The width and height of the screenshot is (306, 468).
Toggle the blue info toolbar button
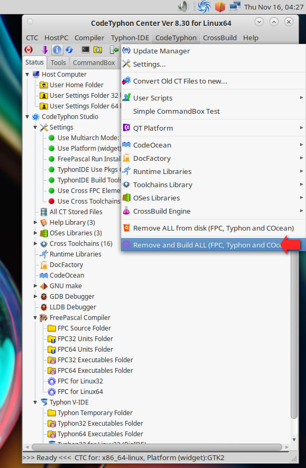57,50
